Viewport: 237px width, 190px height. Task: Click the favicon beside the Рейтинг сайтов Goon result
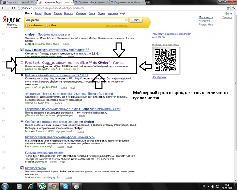point(22,75)
